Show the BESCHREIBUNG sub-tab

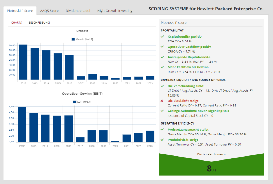point(39,23)
